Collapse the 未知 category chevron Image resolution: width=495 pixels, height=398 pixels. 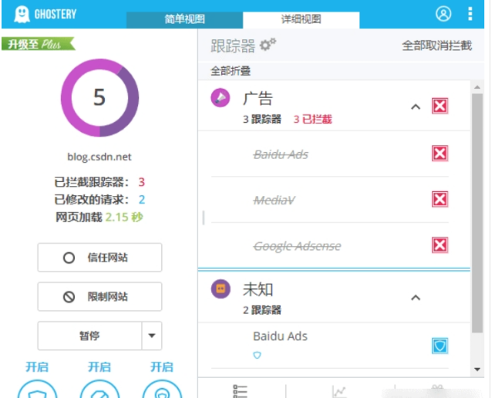tap(416, 298)
